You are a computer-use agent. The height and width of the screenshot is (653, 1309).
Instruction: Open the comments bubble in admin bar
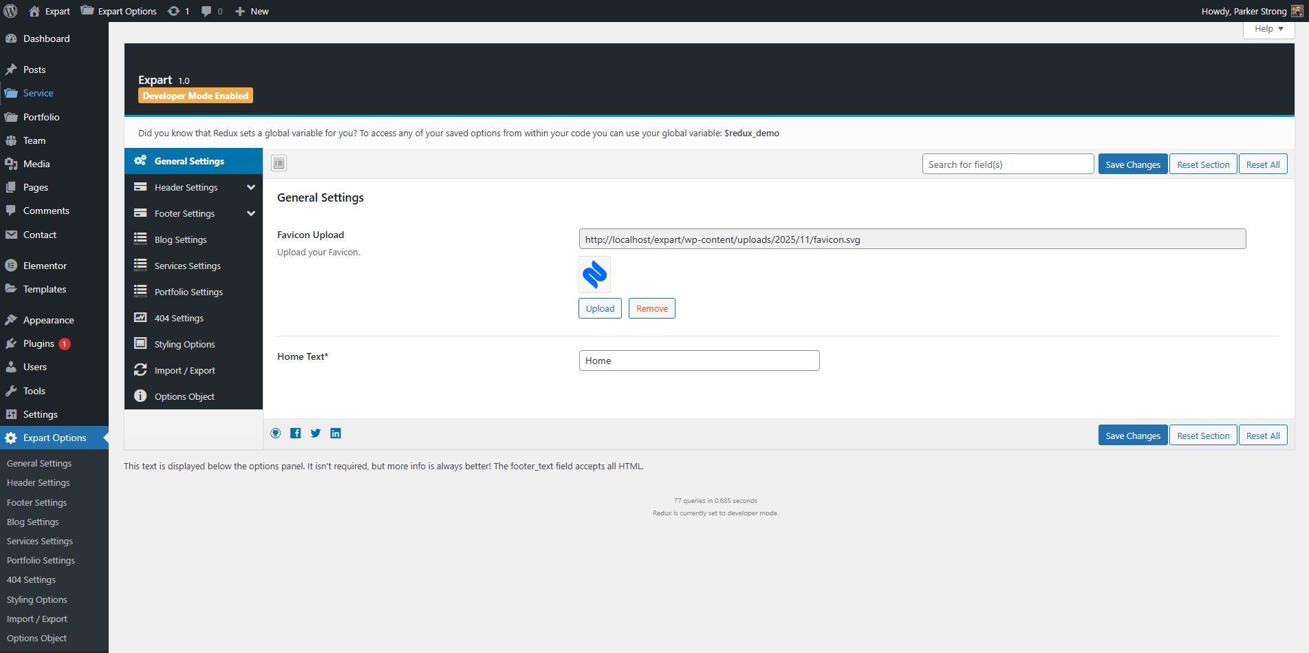click(x=211, y=11)
